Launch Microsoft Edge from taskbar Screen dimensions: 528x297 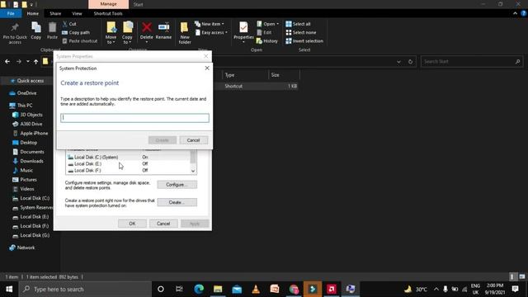[x=199, y=289]
